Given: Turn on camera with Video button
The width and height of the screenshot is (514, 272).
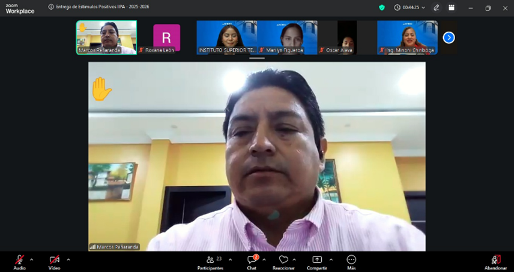Looking at the screenshot, I should point(54,260).
